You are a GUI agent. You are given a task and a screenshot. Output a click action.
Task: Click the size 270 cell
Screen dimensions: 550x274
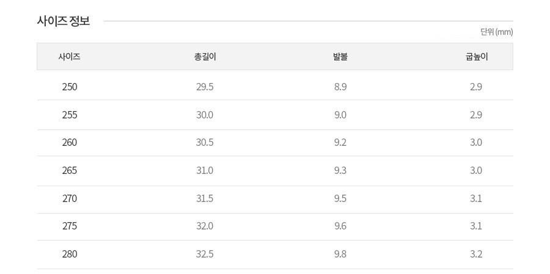point(70,198)
